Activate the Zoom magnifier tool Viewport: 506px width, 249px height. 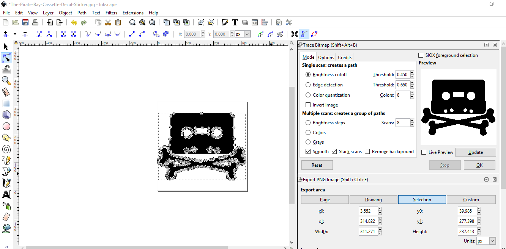click(x=6, y=80)
